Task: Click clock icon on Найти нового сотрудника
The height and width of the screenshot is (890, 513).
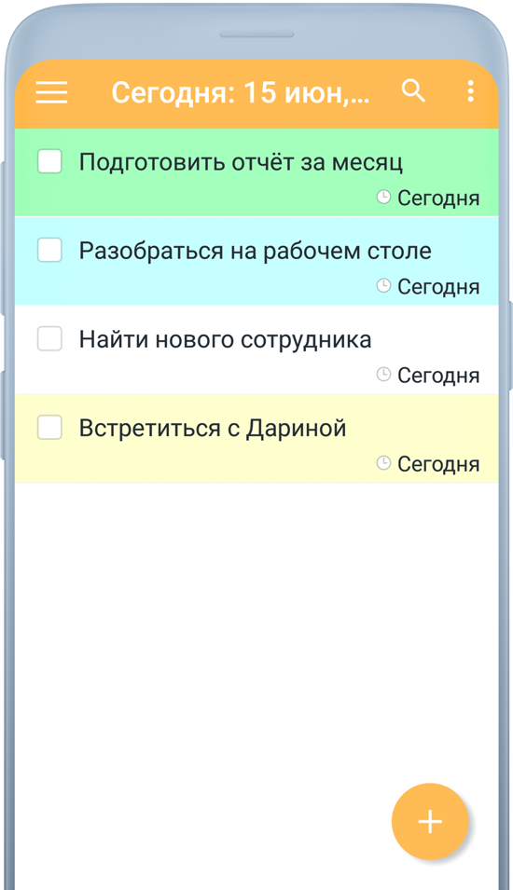Action: click(383, 374)
